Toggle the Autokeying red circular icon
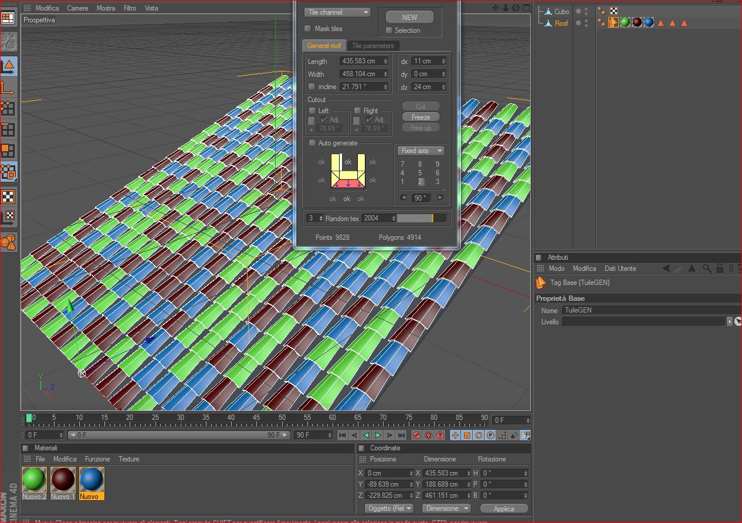 click(428, 435)
